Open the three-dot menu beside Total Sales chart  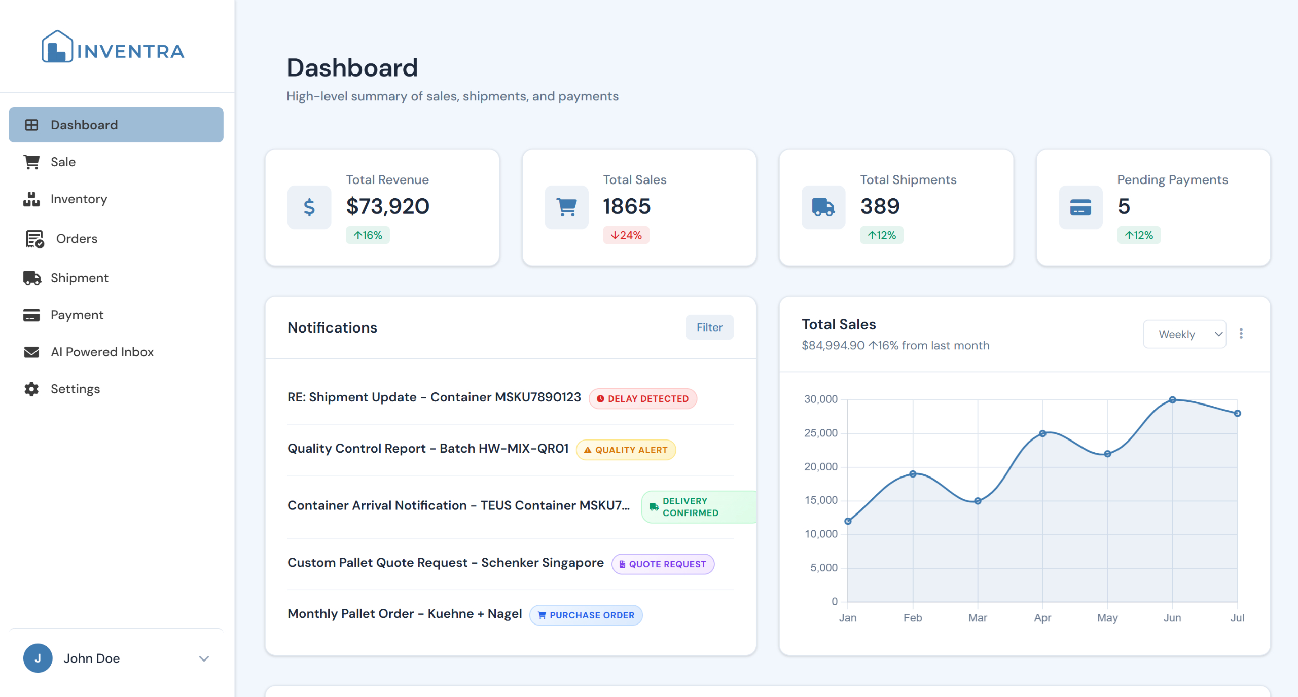pyautogui.click(x=1242, y=333)
